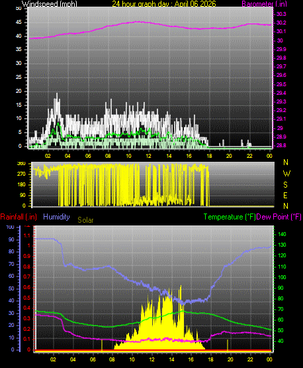Click the '140' temperature axis value
The image size is (303, 368).
pyautogui.click(x=282, y=234)
